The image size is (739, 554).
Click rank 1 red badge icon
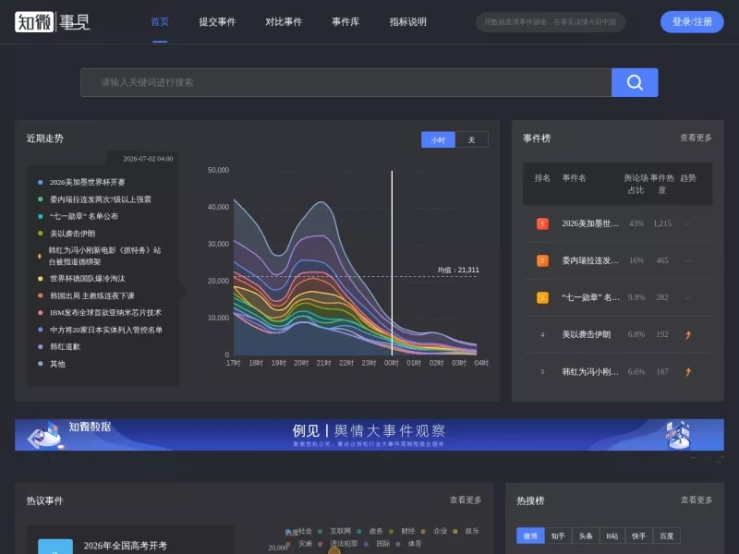(542, 223)
